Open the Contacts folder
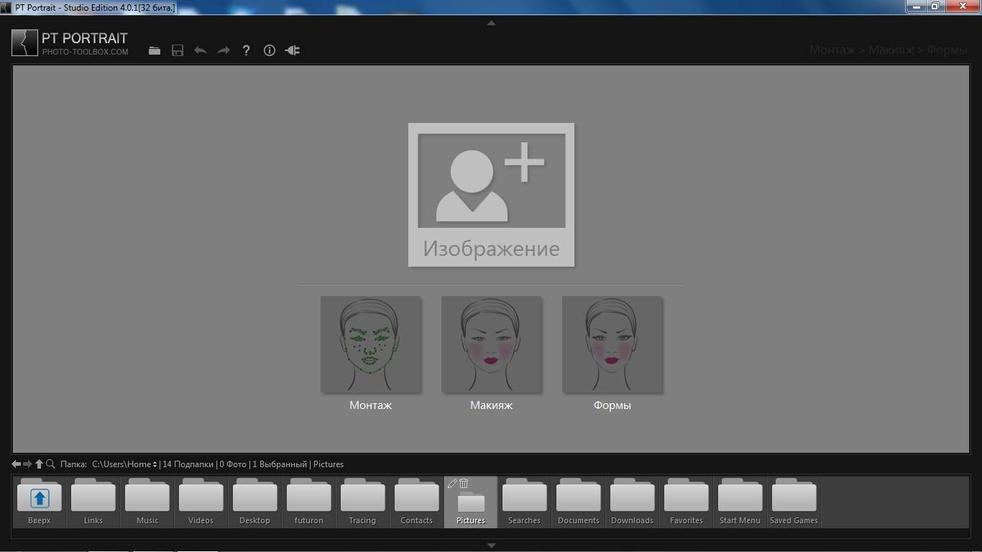Image resolution: width=982 pixels, height=552 pixels. tap(417, 502)
